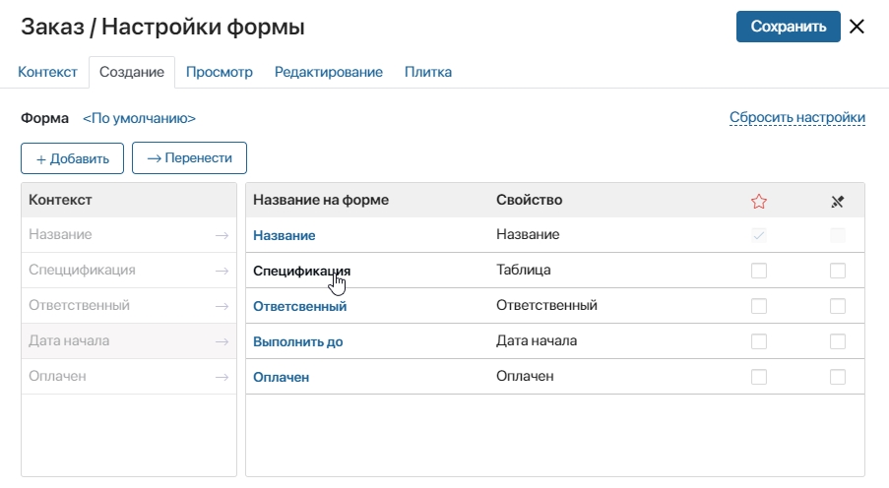The height and width of the screenshot is (488, 889).
Task: Open the <По умолчанию> form selector
Action: [x=139, y=118]
